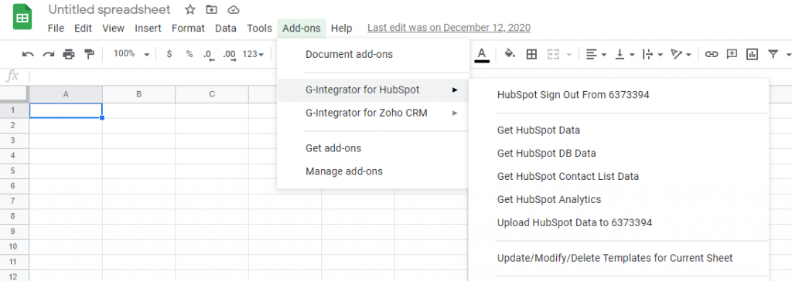This screenshot has height=281, width=792.
Task: Open the Data menu
Action: 226,29
